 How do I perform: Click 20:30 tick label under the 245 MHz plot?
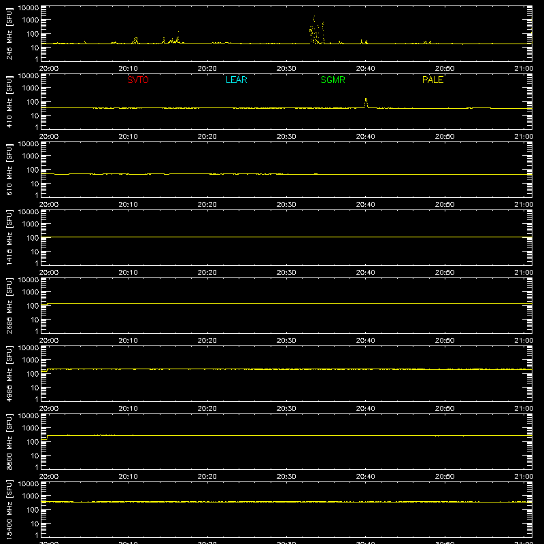tap(286, 69)
